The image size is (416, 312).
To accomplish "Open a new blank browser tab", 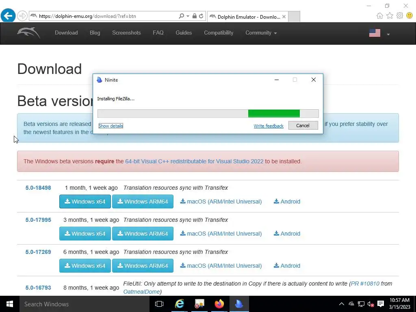I will coord(294,16).
